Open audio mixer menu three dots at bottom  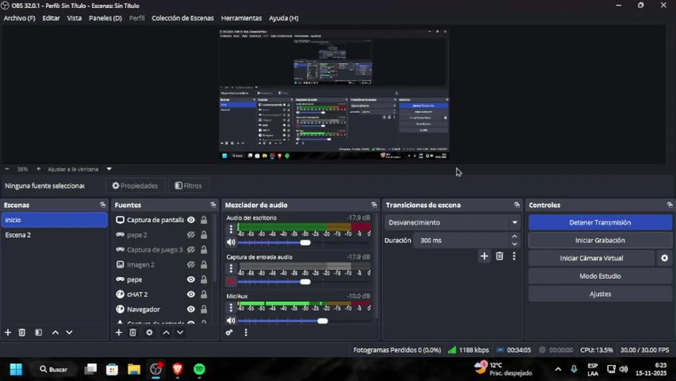click(245, 332)
